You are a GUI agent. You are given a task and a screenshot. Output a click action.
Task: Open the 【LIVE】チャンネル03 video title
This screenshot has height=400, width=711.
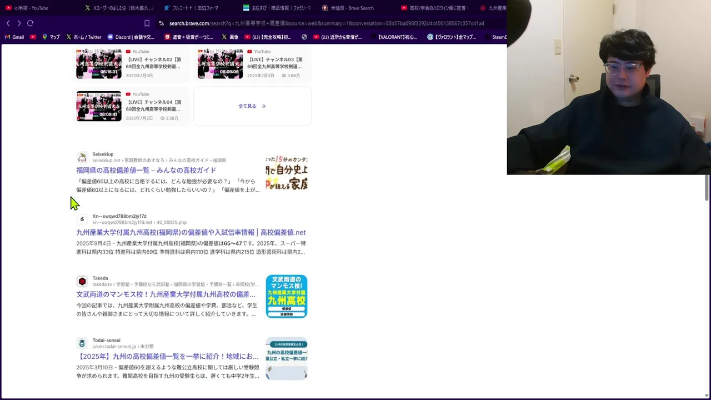[275, 63]
